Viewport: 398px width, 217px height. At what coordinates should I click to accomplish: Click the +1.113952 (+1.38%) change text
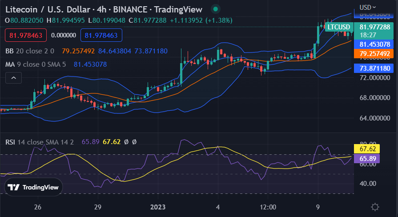(x=201, y=20)
